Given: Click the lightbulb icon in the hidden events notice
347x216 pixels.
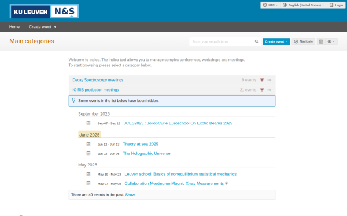Looking at the screenshot, I should coord(73,100).
